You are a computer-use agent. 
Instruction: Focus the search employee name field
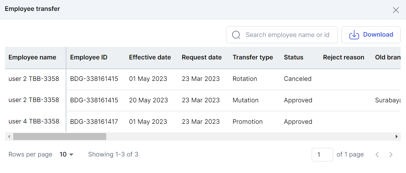coord(287,35)
